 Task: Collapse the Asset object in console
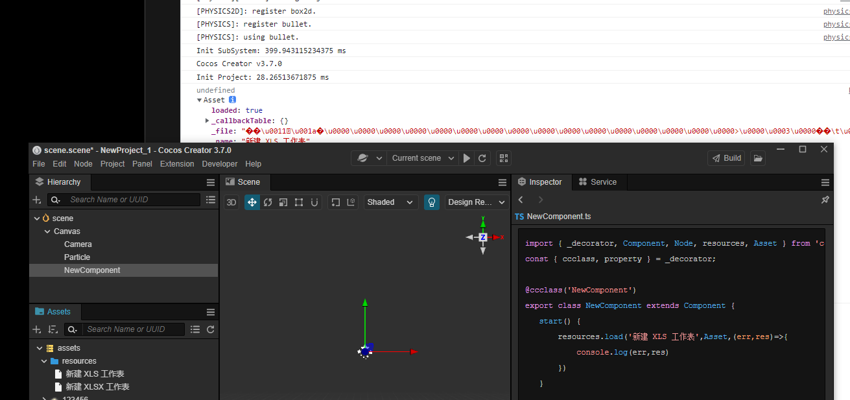pyautogui.click(x=200, y=100)
